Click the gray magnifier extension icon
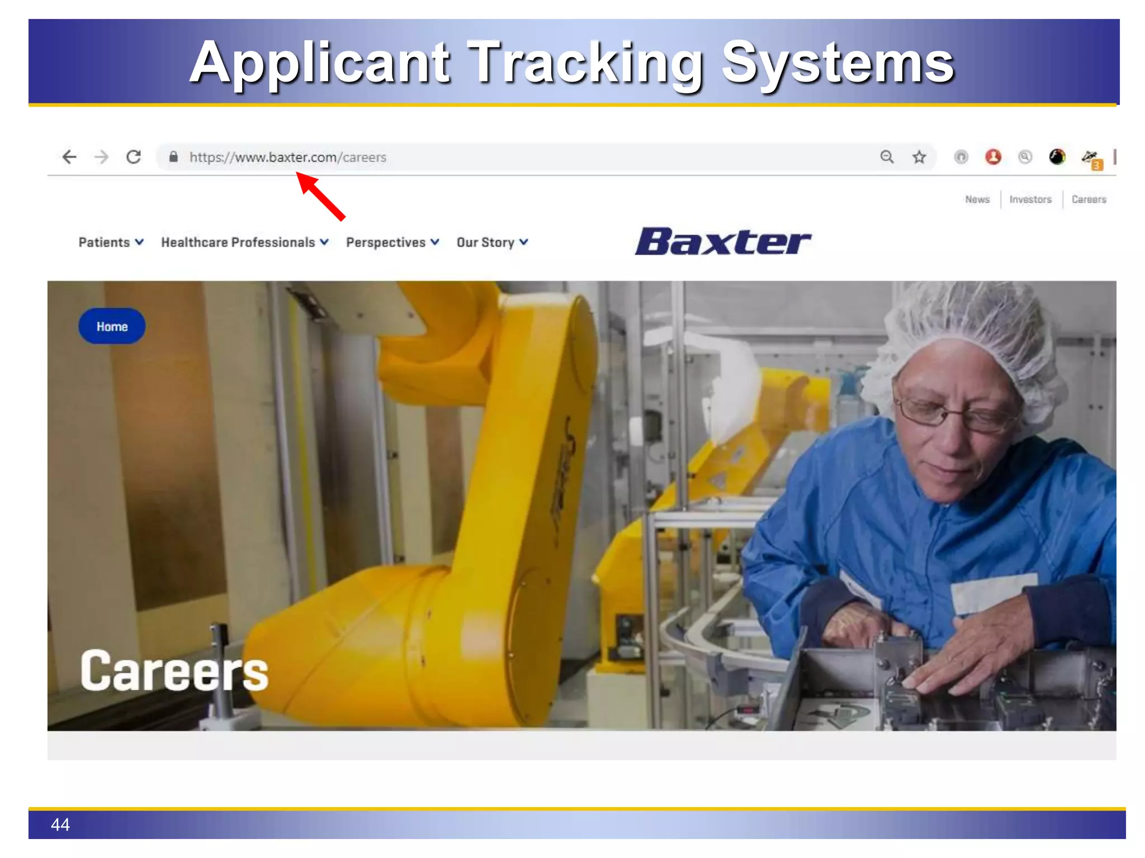This screenshot has width=1145, height=858. pyautogui.click(x=1025, y=157)
